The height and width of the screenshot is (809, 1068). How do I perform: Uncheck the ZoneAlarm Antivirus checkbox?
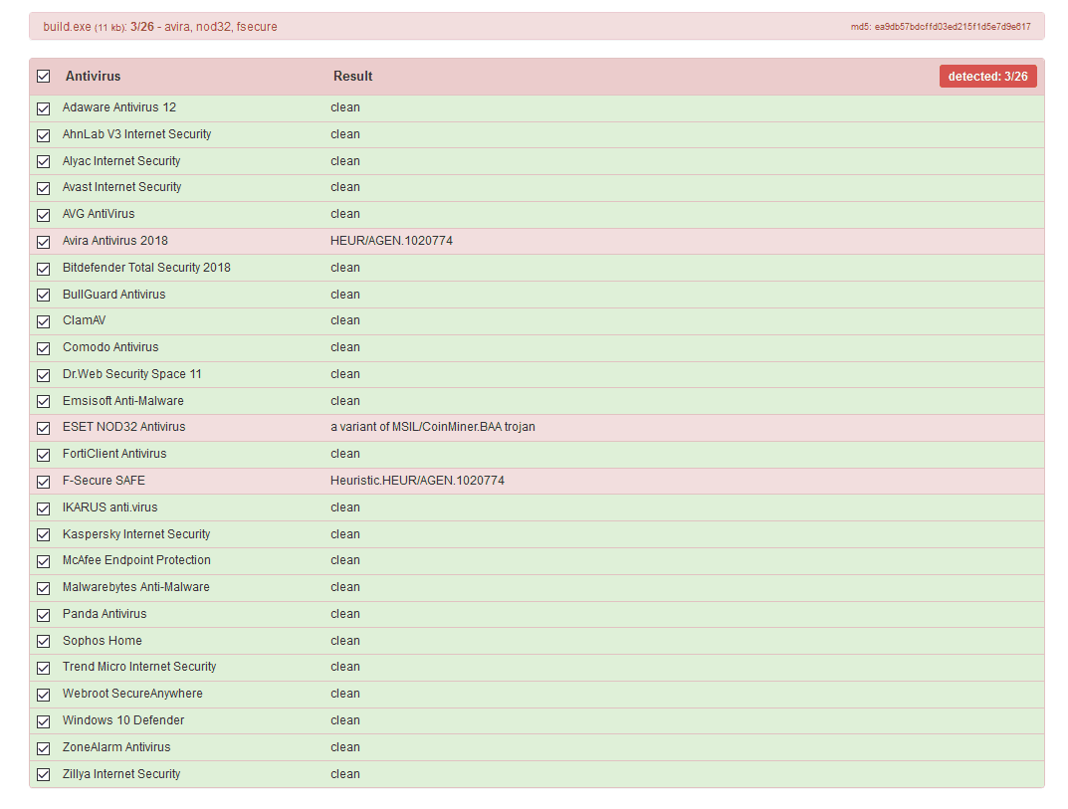click(x=44, y=748)
